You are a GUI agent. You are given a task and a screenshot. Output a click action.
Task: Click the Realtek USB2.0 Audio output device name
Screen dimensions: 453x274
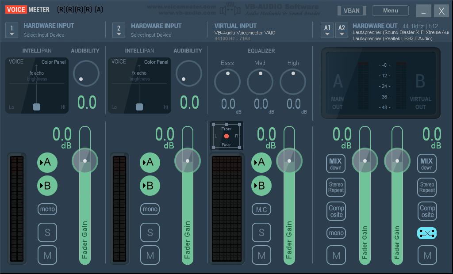click(x=392, y=38)
